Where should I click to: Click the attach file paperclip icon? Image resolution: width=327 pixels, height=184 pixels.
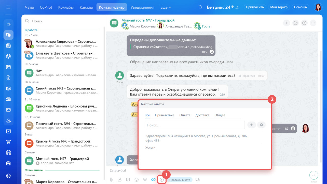111,180
